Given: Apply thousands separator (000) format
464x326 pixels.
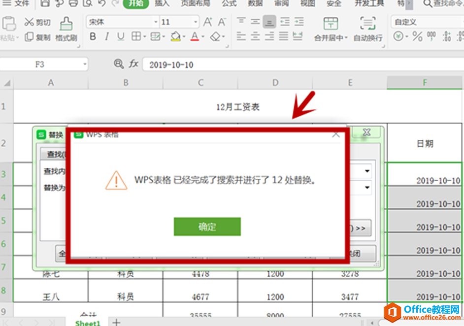Looking at the screenshot, I should [x=431, y=36].
